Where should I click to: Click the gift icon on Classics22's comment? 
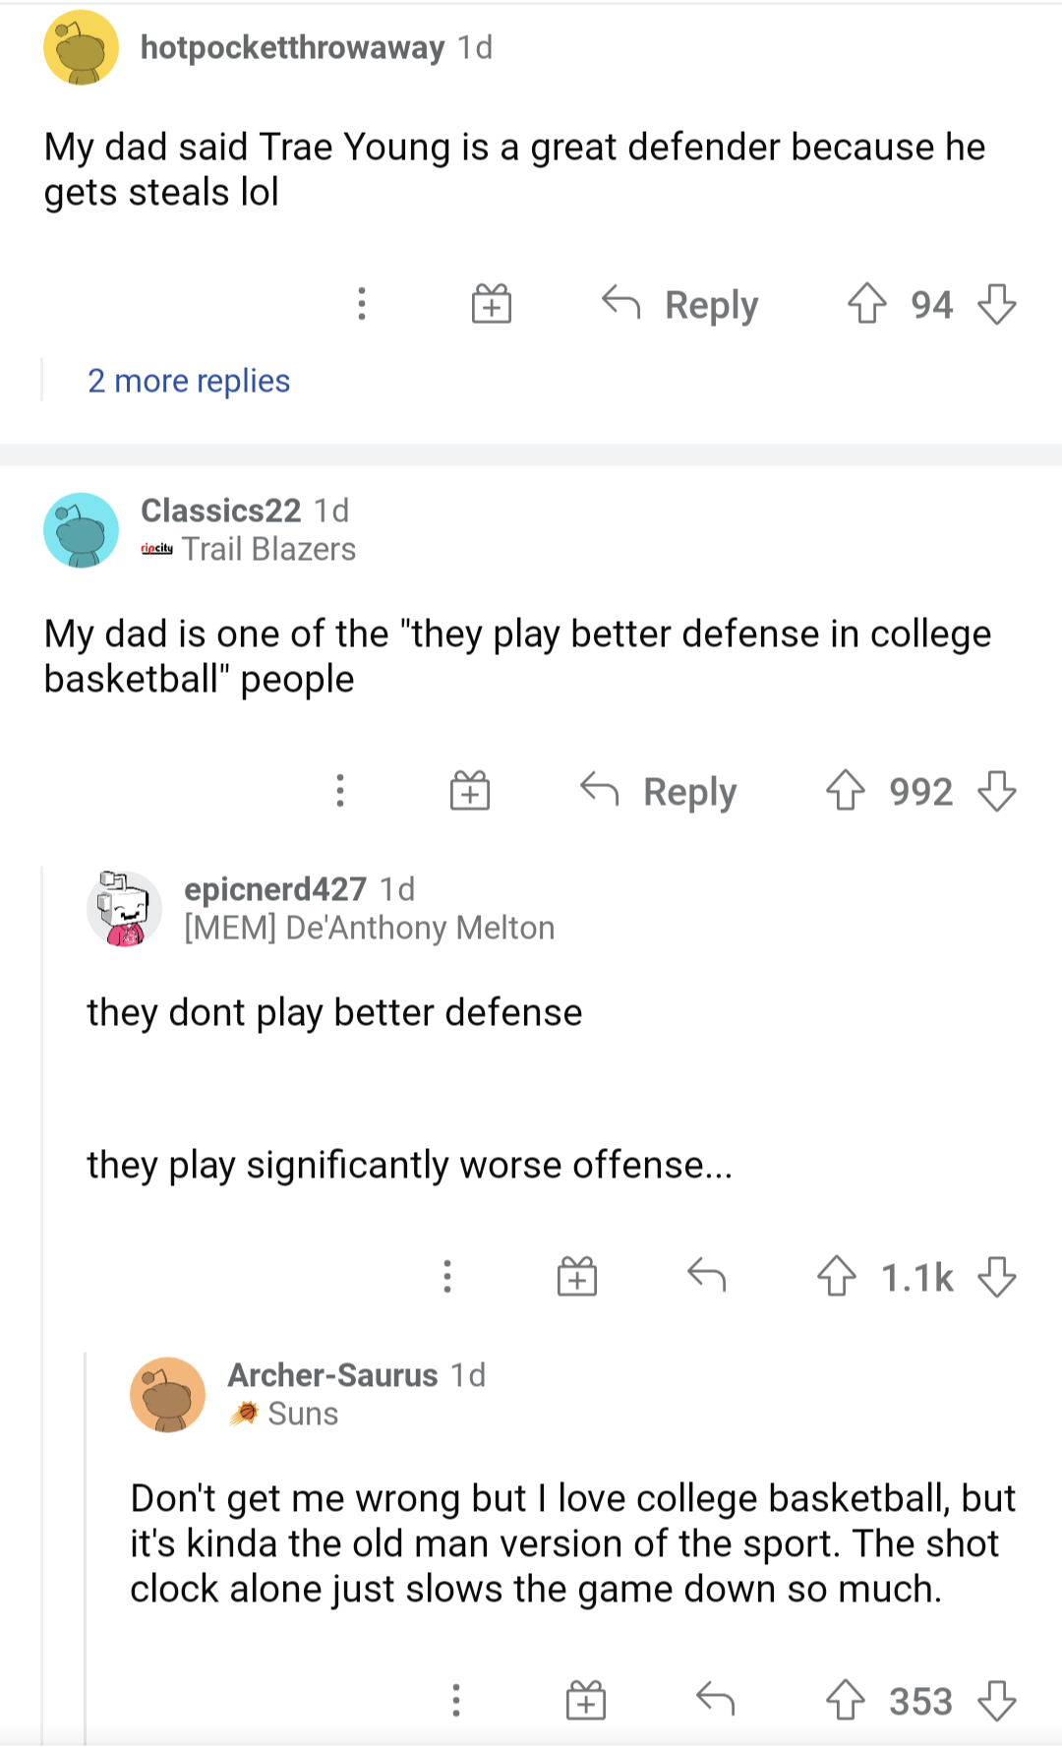click(469, 791)
